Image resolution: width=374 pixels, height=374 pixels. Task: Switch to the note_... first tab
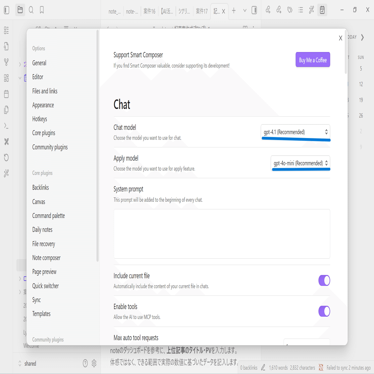click(115, 11)
